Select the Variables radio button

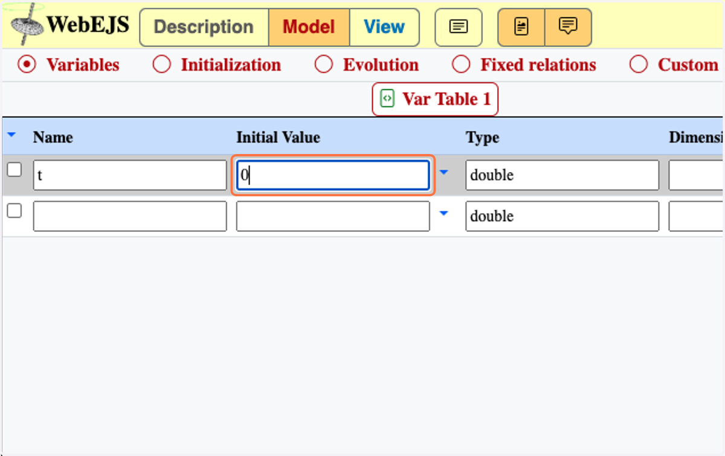pos(27,65)
